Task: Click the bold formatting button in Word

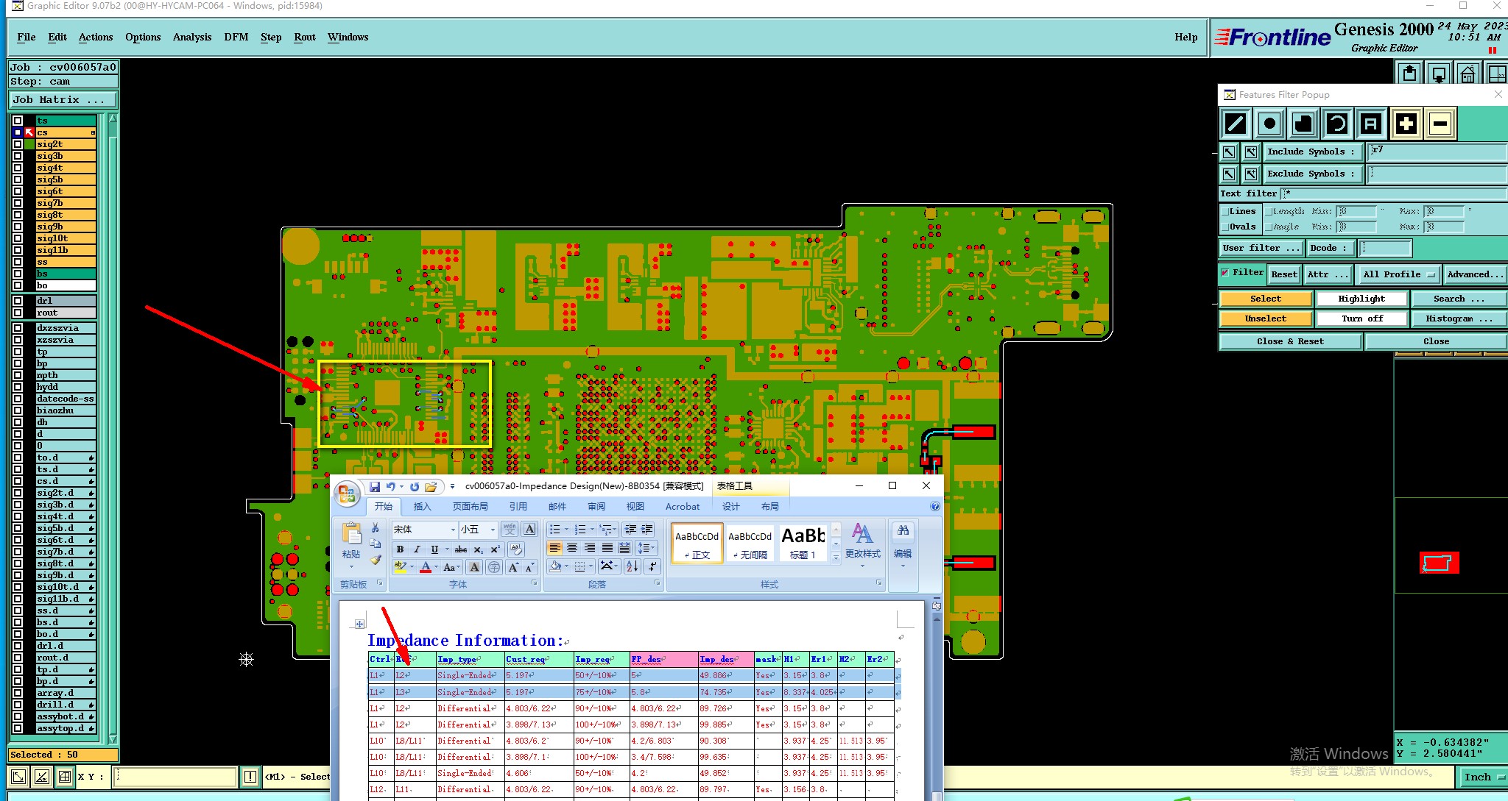Action: (x=400, y=549)
